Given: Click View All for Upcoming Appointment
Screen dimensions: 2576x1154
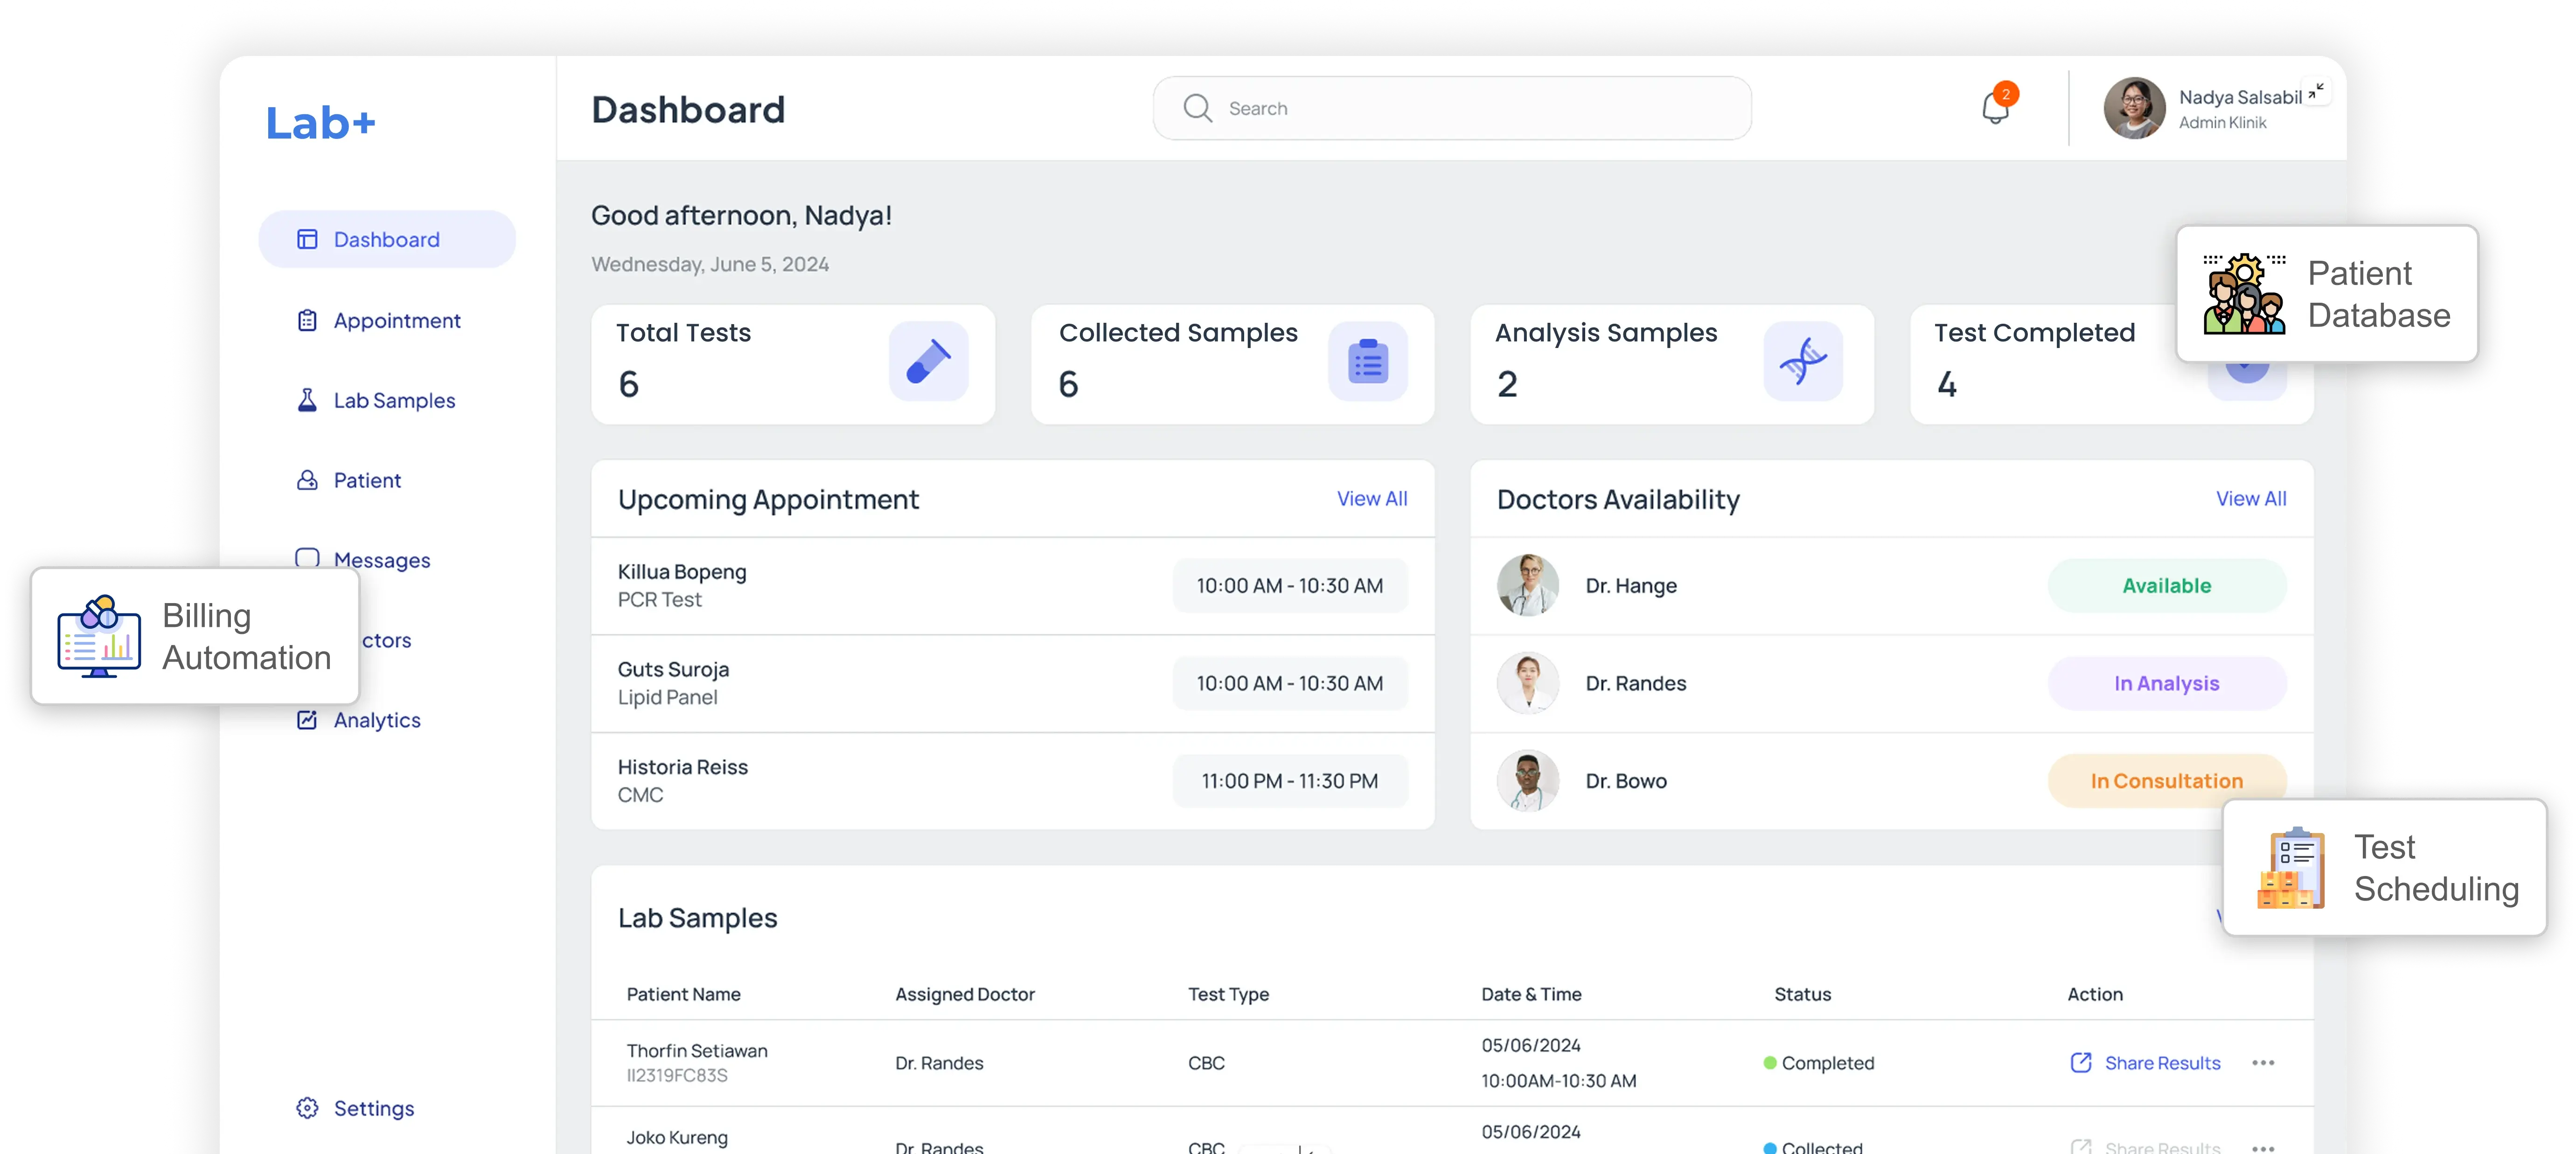Looking at the screenshot, I should pos(1371,498).
